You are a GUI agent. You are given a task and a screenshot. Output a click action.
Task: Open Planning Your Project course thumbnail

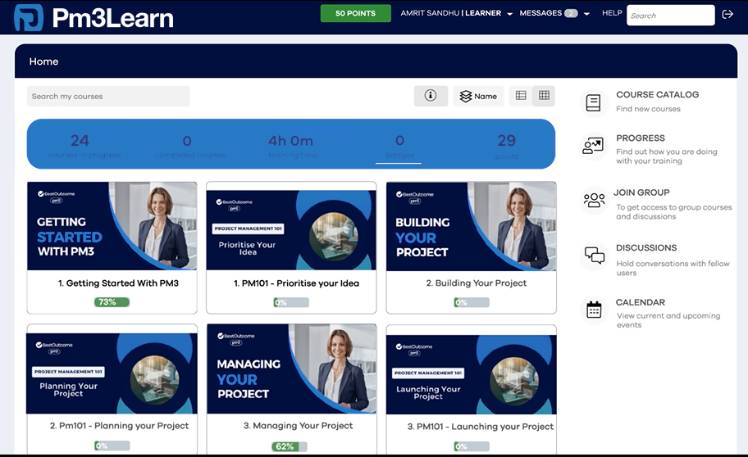point(112,373)
